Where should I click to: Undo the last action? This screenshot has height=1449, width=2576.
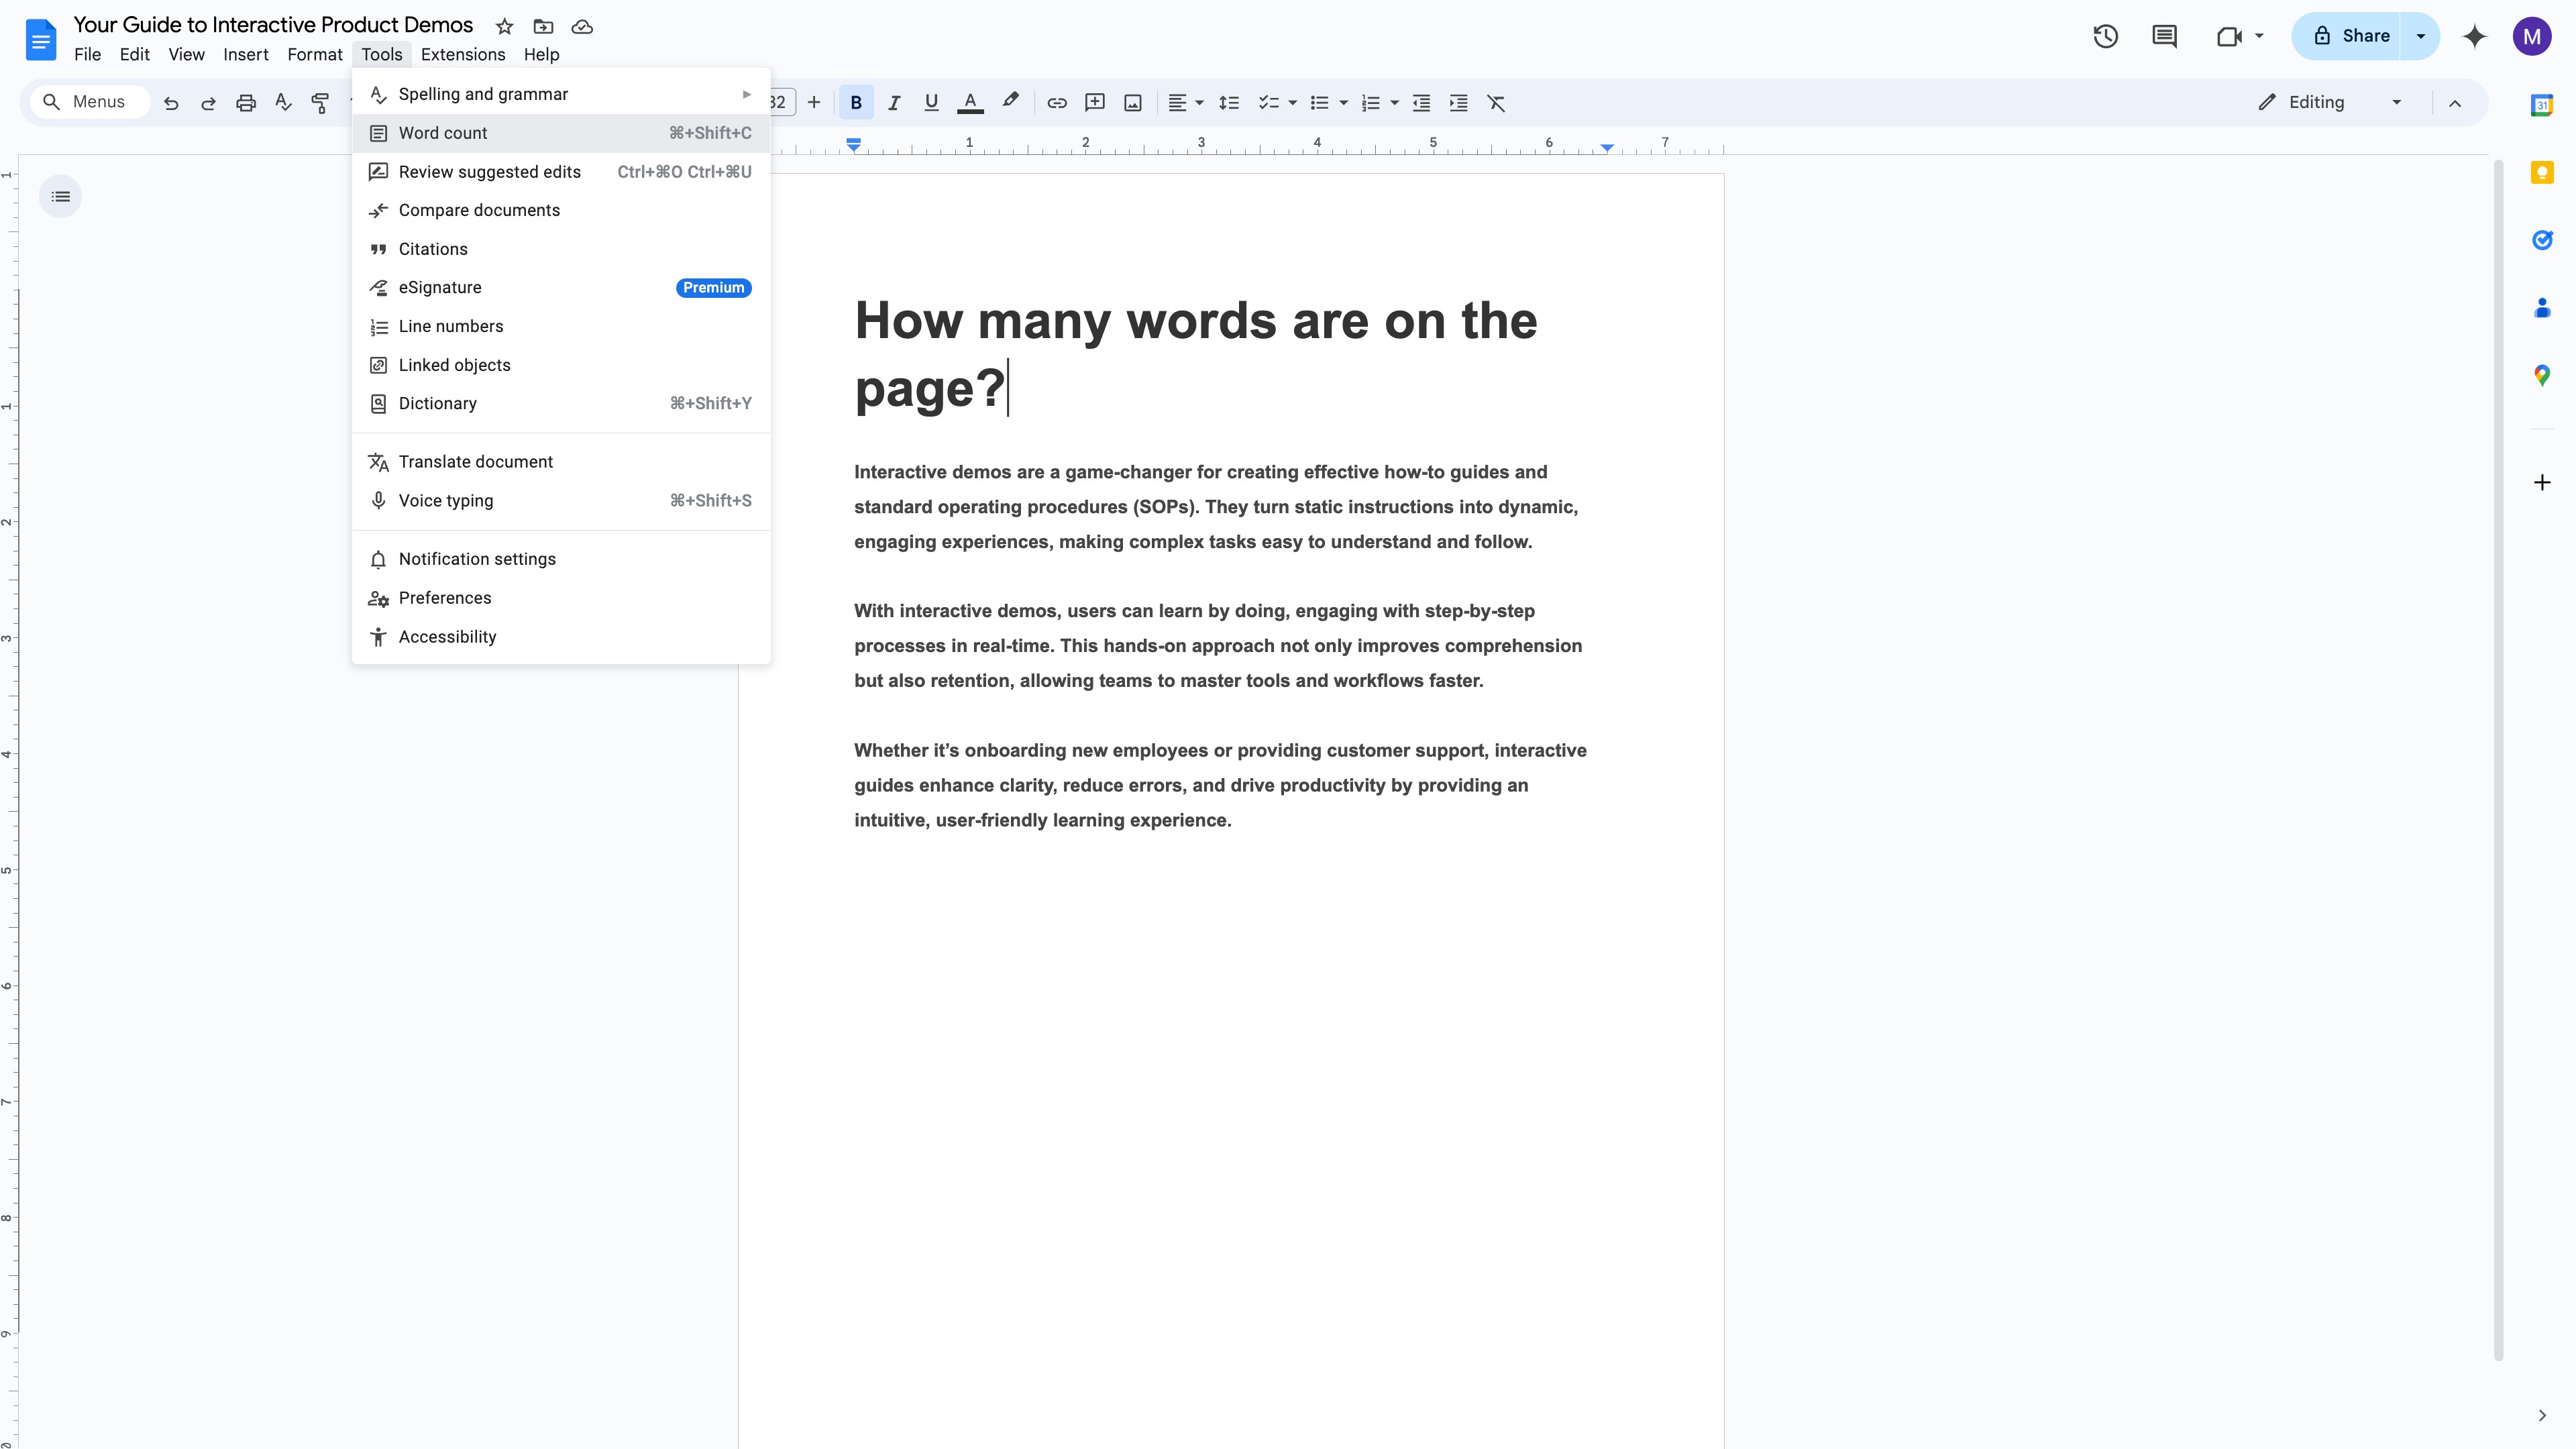coord(171,103)
